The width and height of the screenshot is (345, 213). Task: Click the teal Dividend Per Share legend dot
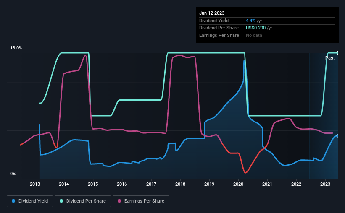[61, 201]
